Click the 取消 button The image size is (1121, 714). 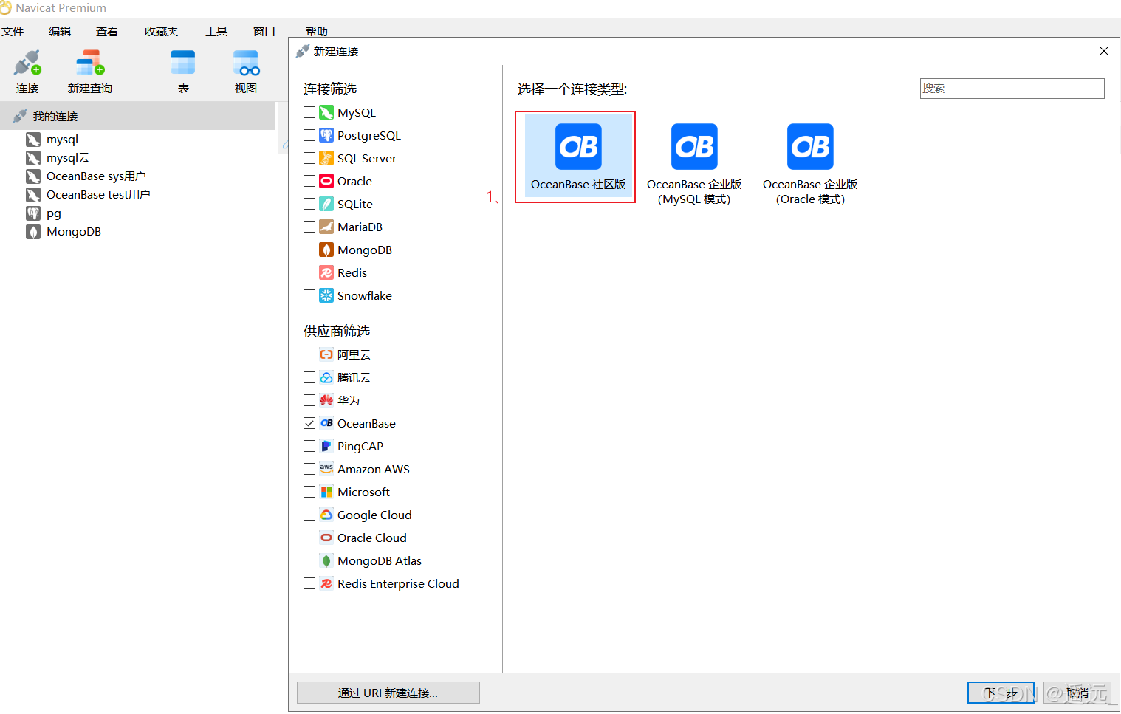coord(1077,693)
